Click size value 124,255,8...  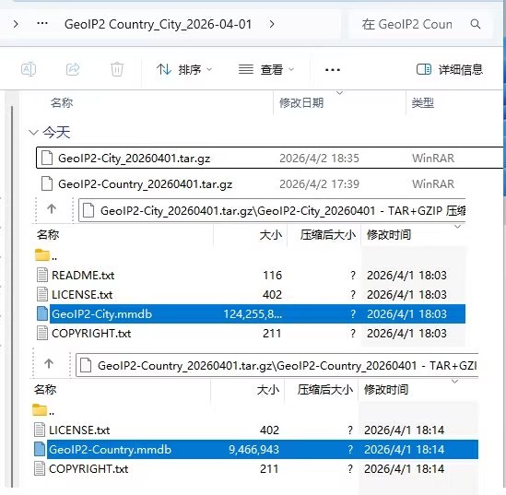(253, 314)
